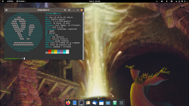Select the Terminal icon in the dock
This screenshot has width=189, height=106.
click(x=81, y=102)
